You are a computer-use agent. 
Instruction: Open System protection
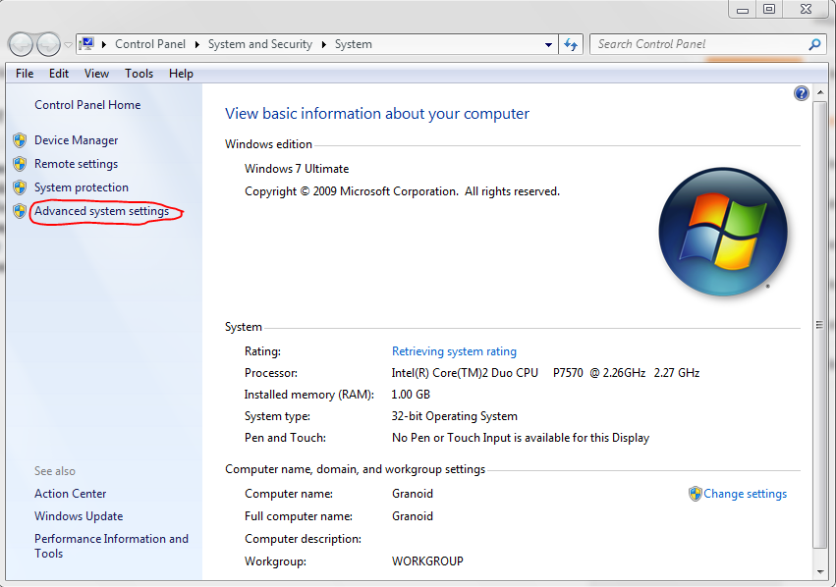coord(82,187)
